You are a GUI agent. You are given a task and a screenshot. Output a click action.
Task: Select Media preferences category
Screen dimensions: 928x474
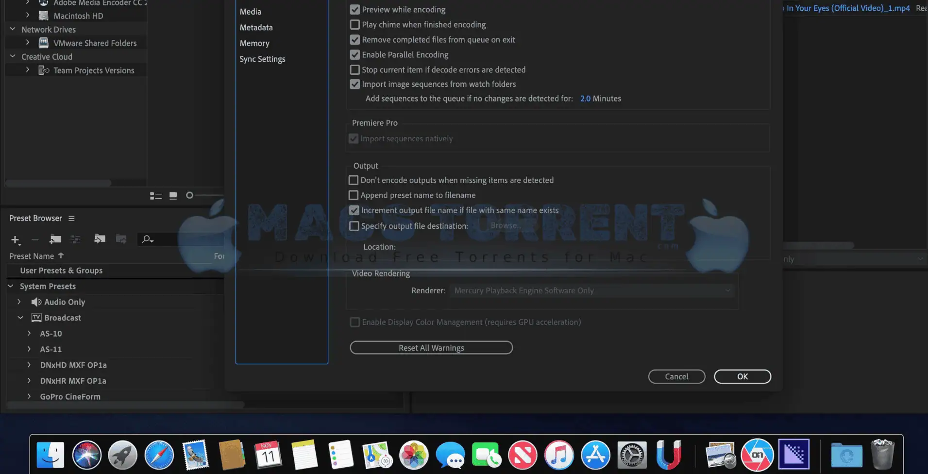pyautogui.click(x=250, y=12)
